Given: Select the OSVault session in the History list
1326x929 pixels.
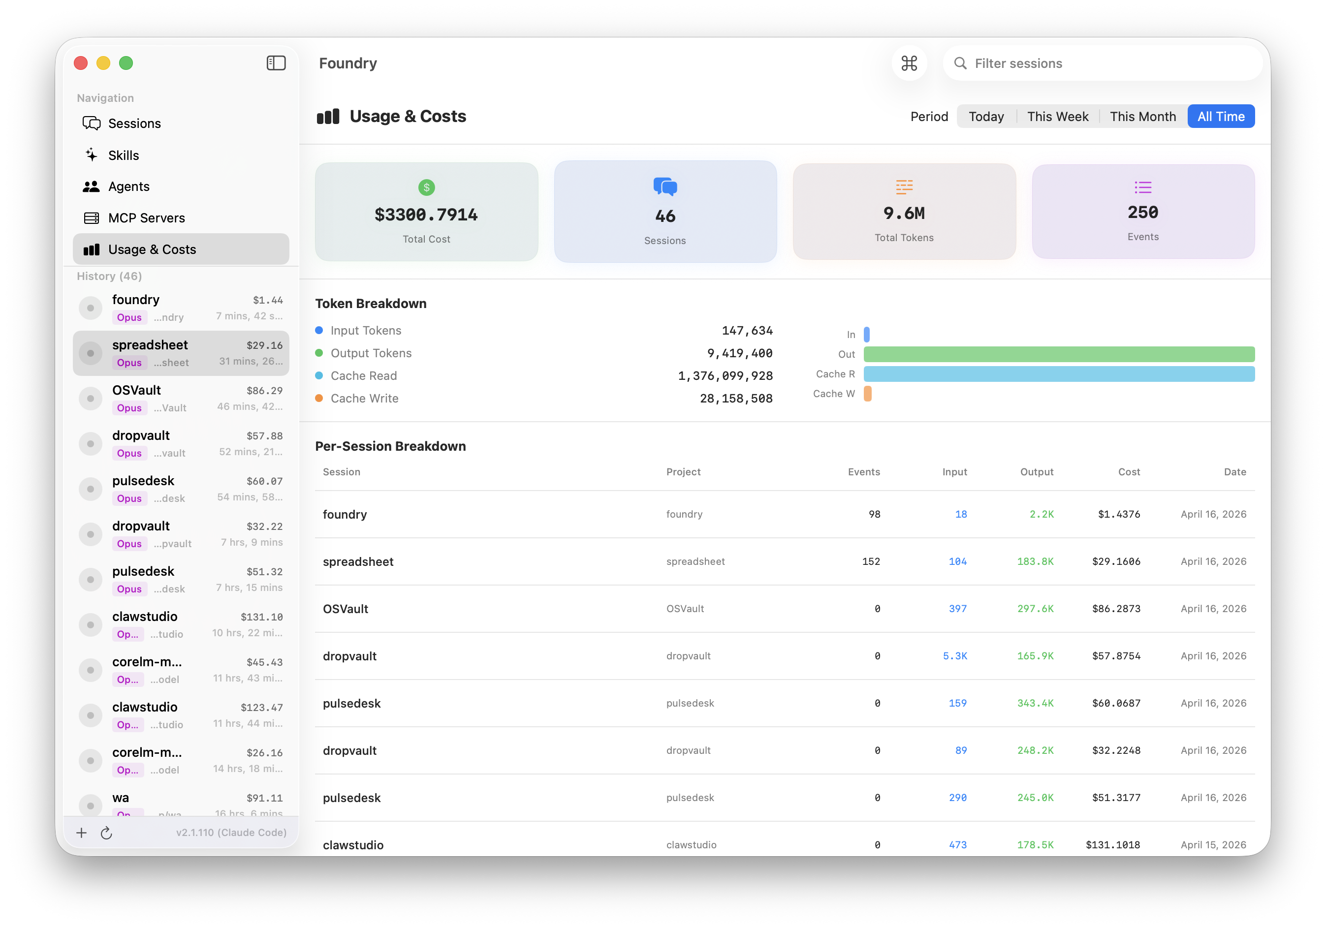Looking at the screenshot, I should [181, 398].
